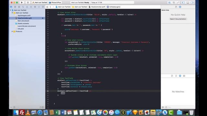Open ViewController.swift breadcrumb in jump bar
207x116 pixels.
97,7
